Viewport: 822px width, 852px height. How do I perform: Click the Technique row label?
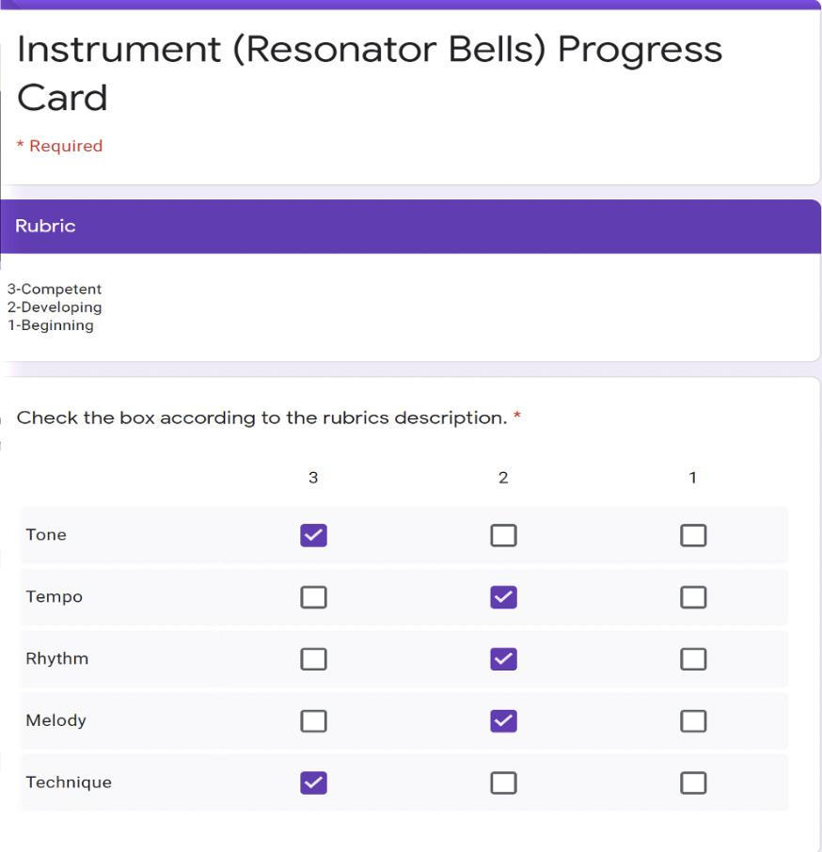coord(69,782)
